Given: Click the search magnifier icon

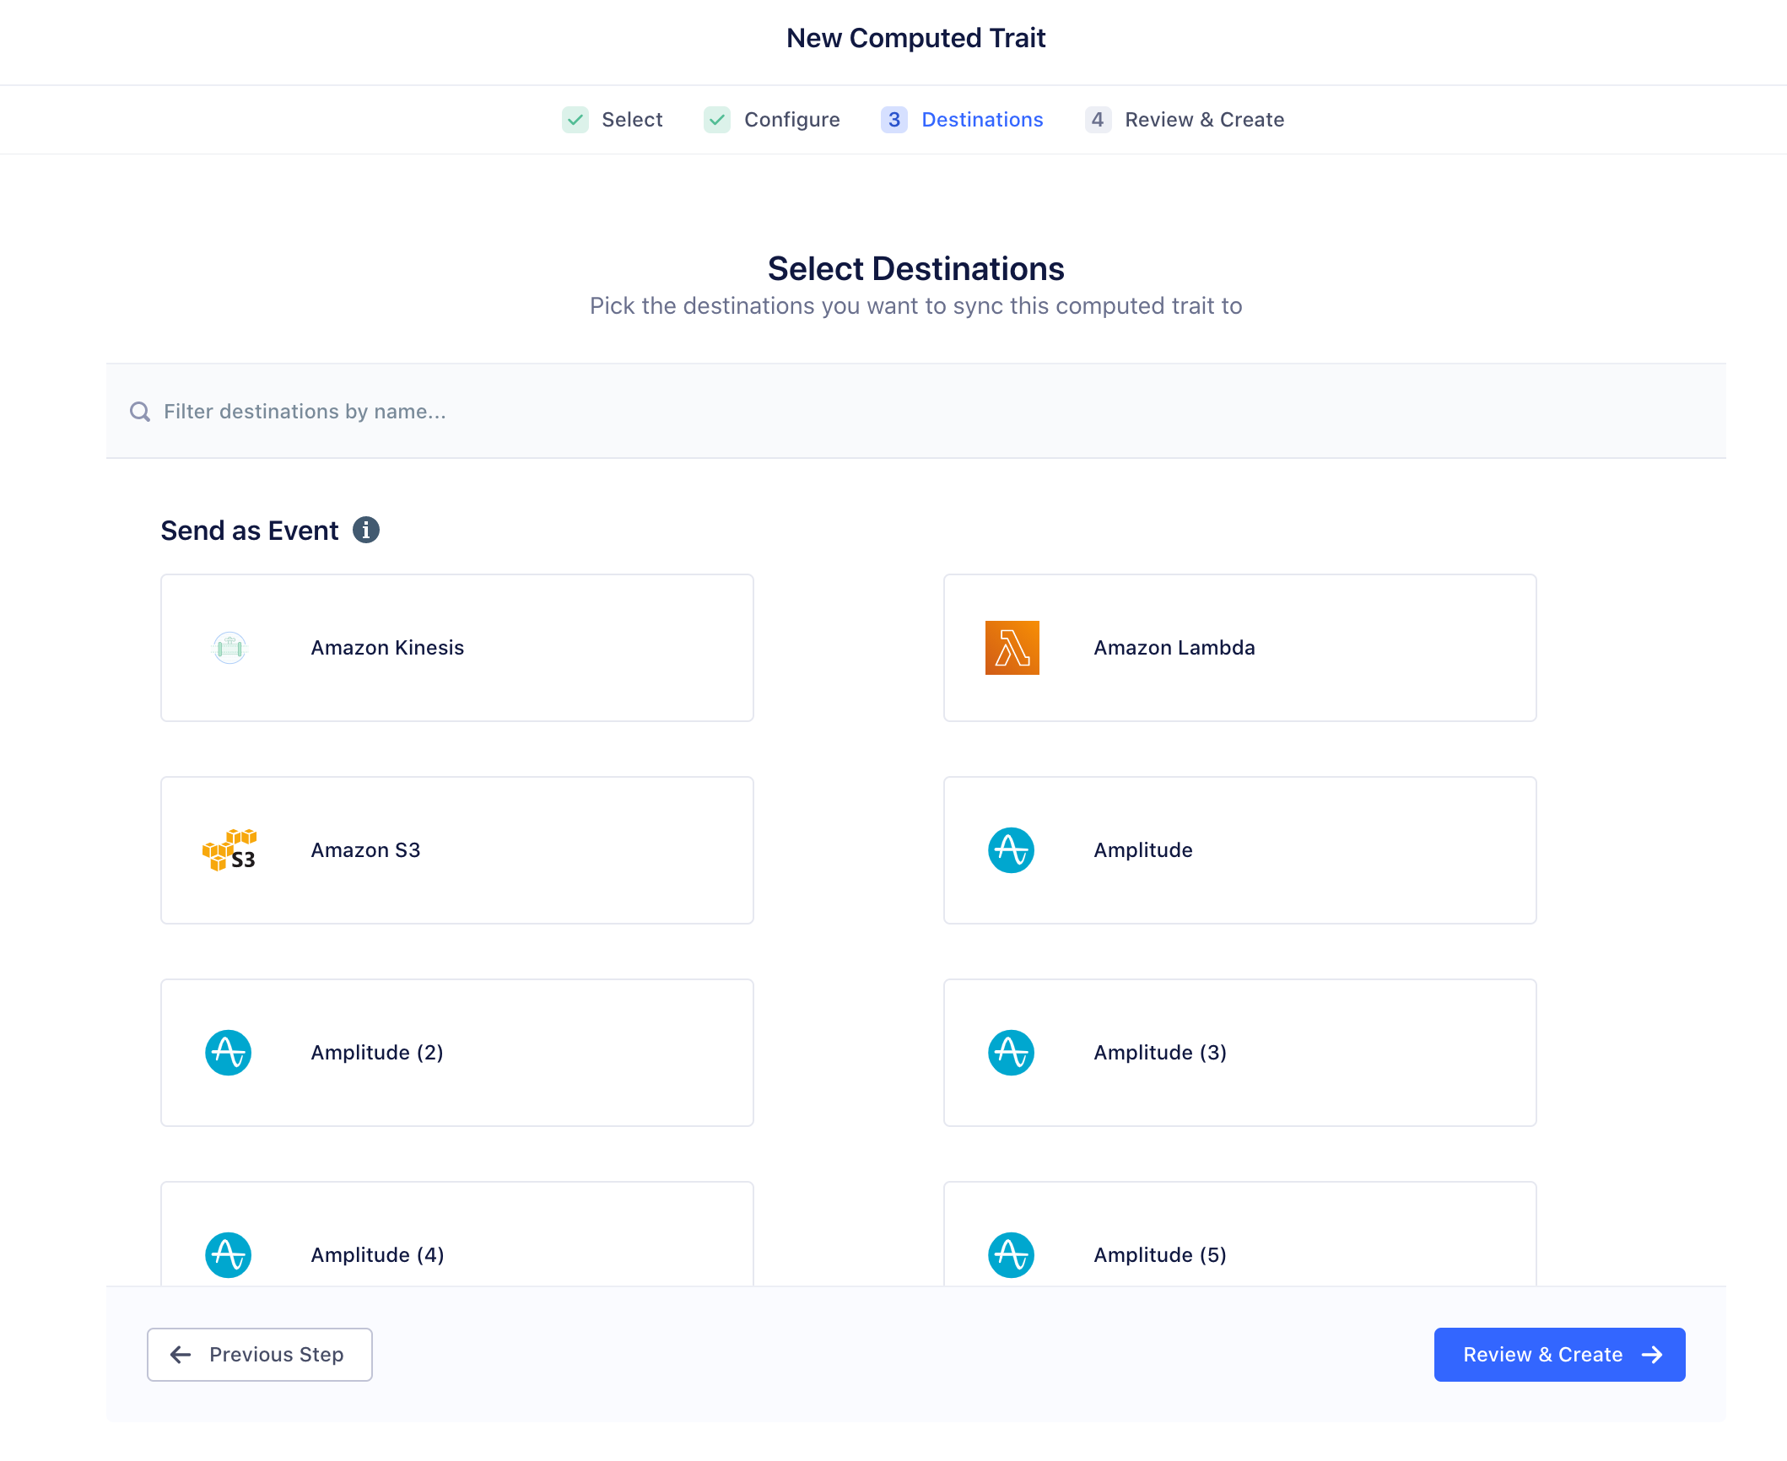Looking at the screenshot, I should pyautogui.click(x=140, y=412).
